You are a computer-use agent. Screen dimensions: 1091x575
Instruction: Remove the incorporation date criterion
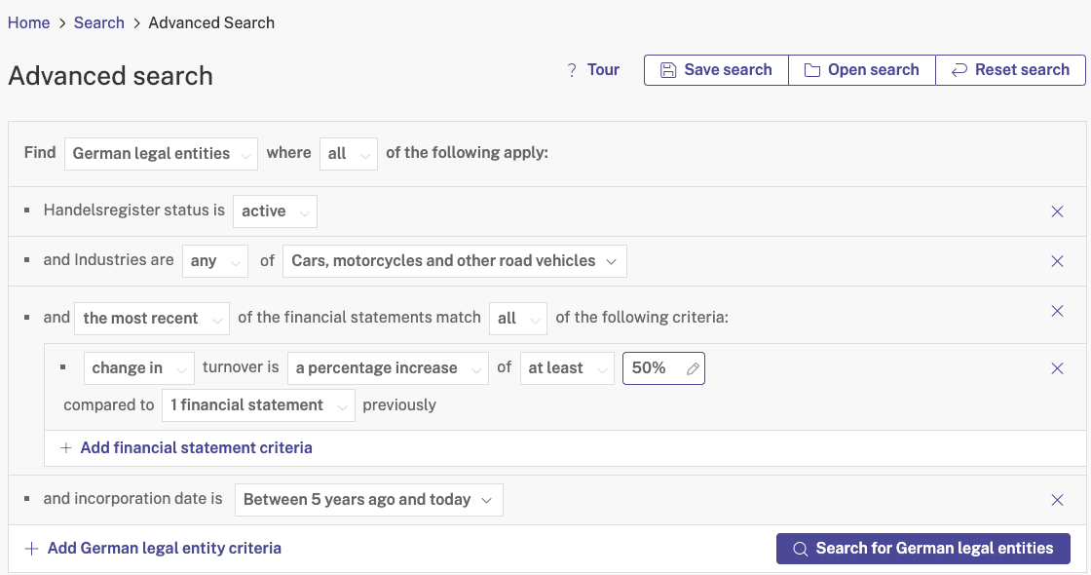point(1057,500)
